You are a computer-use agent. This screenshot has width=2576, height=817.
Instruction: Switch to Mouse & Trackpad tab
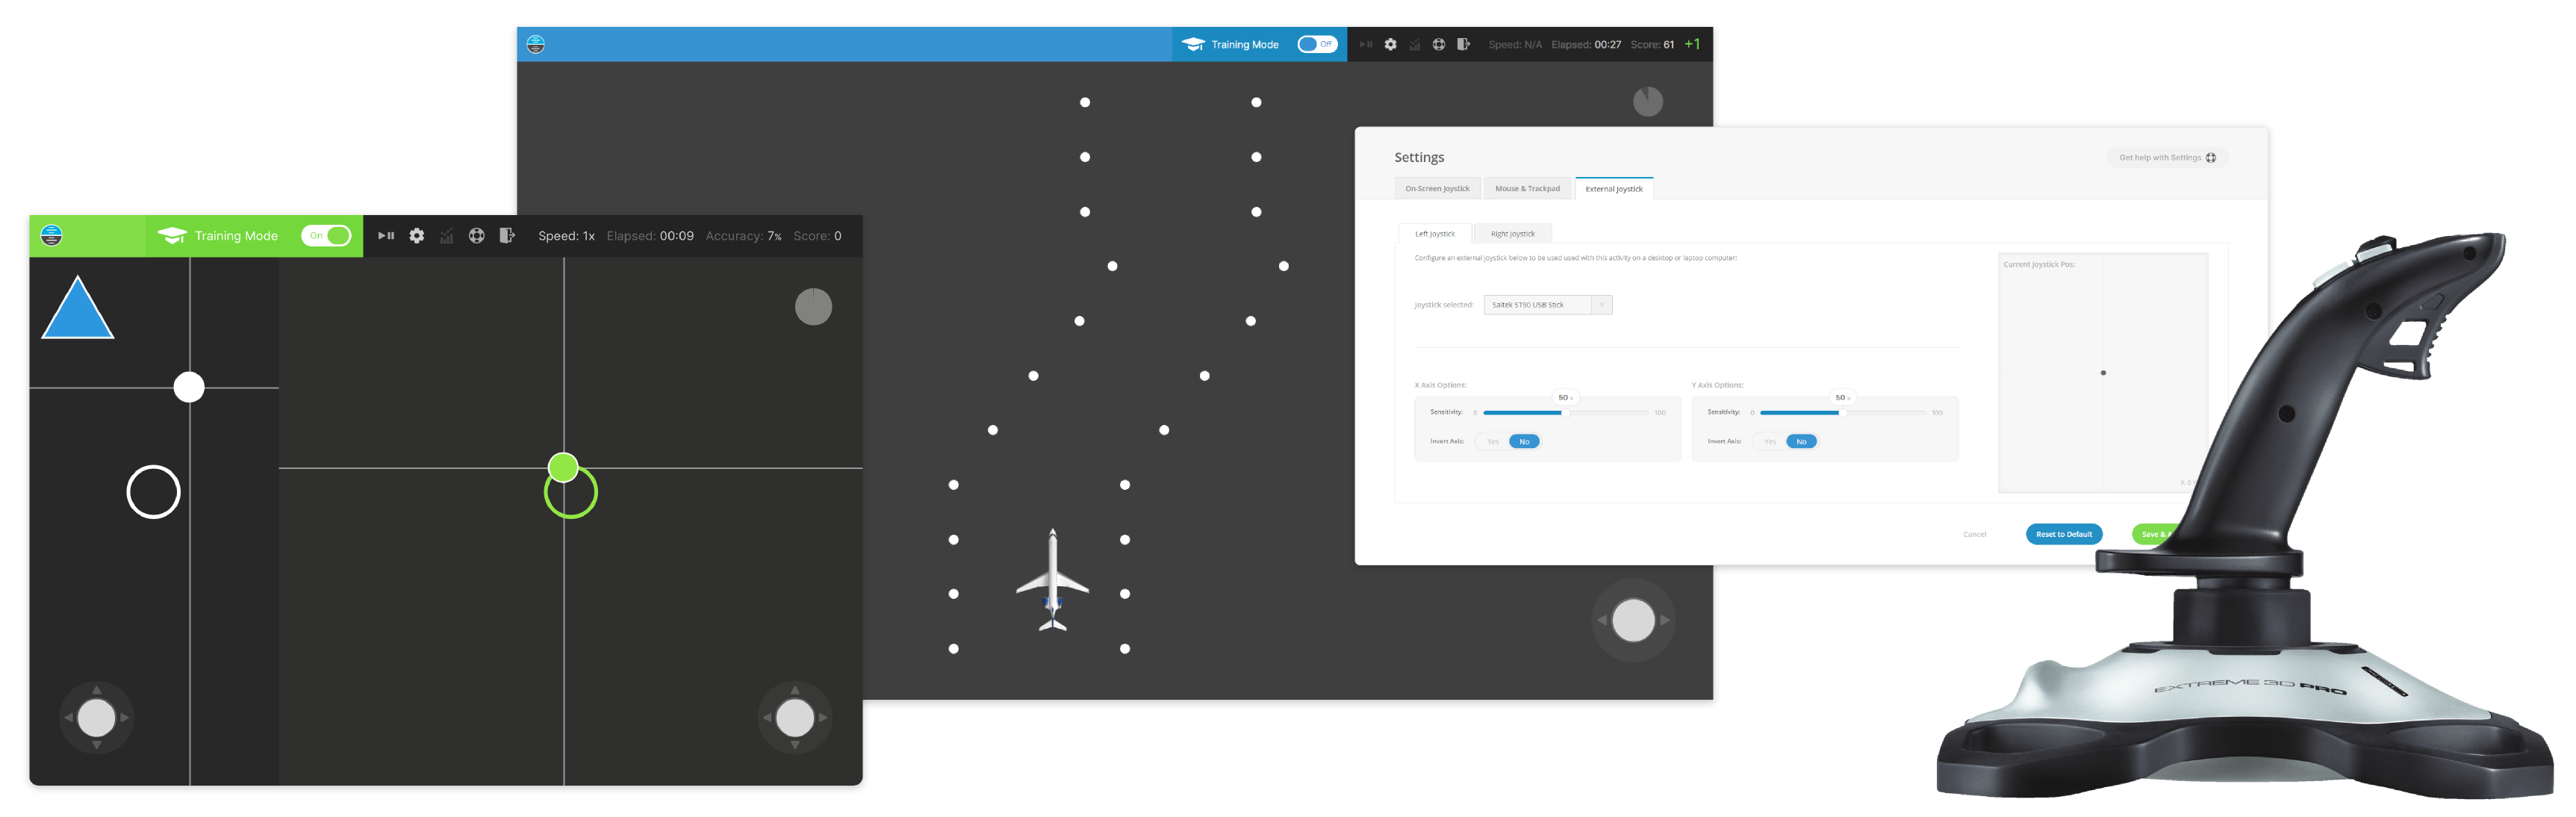pos(1527,189)
